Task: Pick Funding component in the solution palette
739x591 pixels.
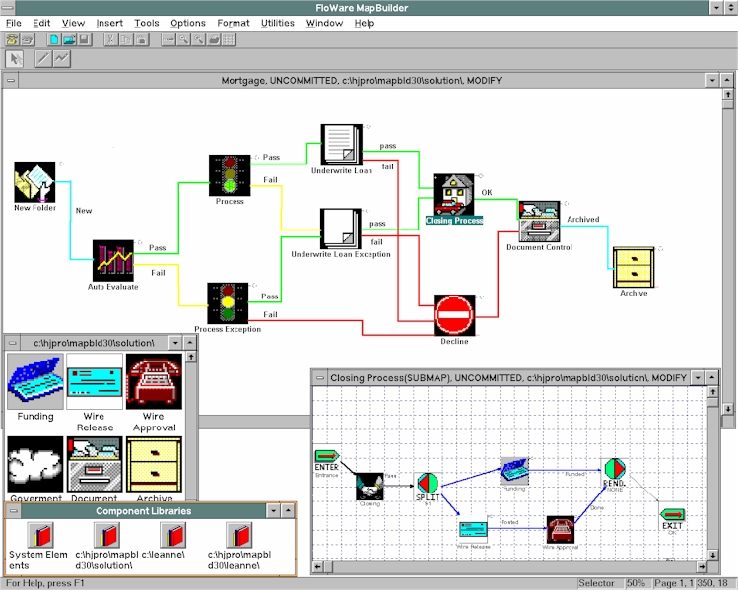Action: [x=35, y=381]
